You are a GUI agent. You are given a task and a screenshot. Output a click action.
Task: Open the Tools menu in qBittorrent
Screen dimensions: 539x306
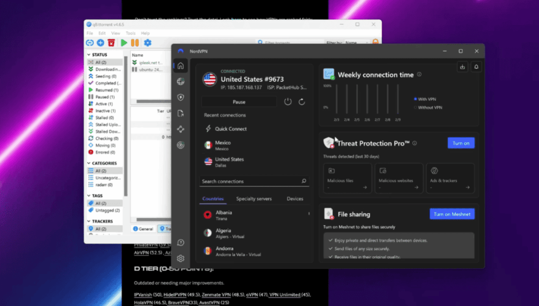click(x=130, y=33)
